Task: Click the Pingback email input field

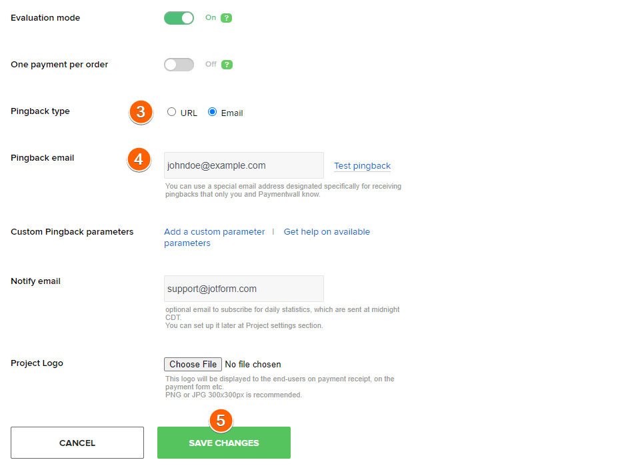Action: coord(243,165)
